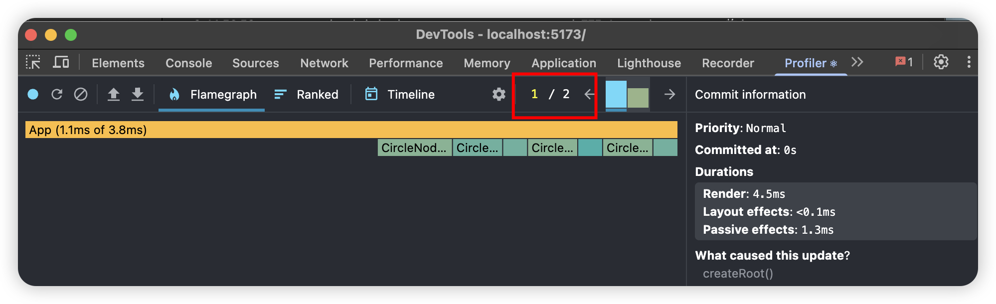Image resolution: width=996 pixels, height=304 pixels.
Task: Click the CircleNod... flamegraph node
Action: click(x=414, y=148)
